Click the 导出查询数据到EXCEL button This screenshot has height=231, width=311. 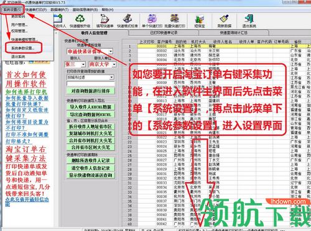click(91, 114)
